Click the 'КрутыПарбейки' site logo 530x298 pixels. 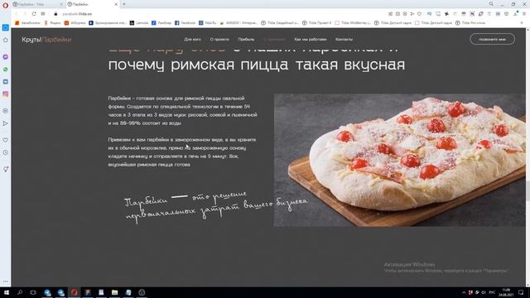[46, 40]
